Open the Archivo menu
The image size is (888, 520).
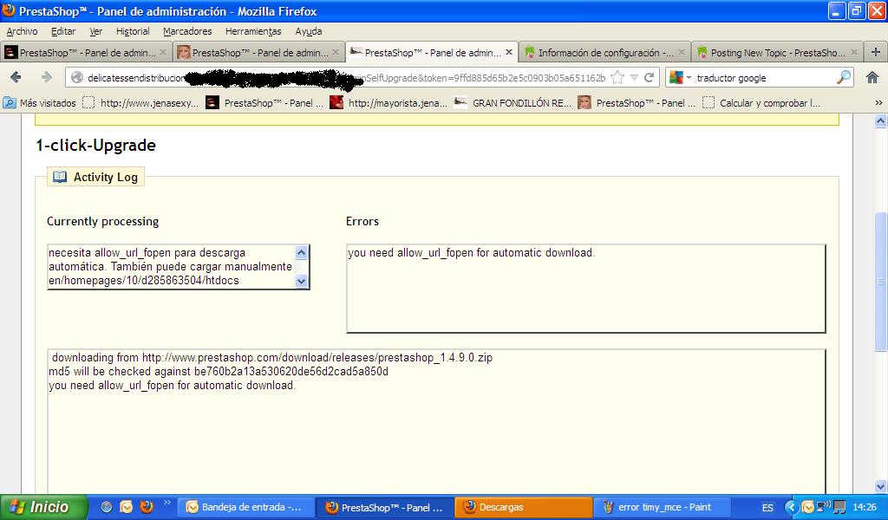[22, 31]
